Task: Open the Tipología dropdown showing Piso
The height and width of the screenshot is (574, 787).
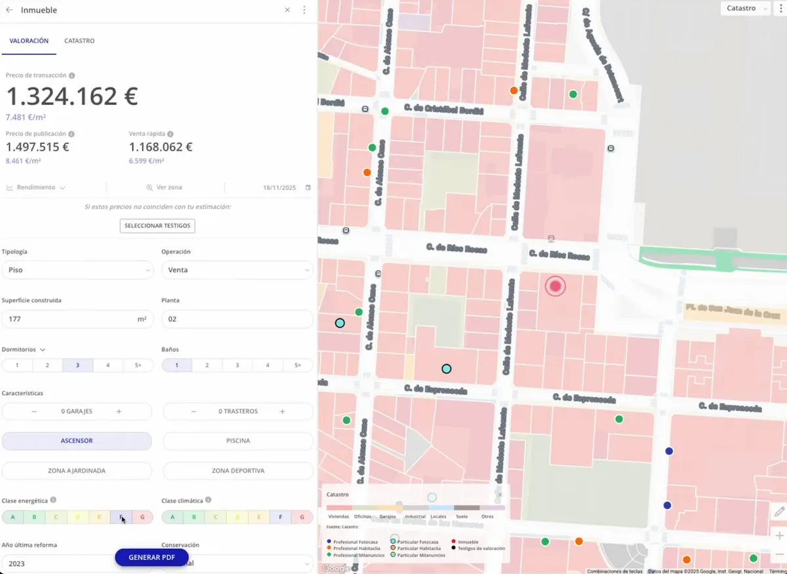Action: coord(77,270)
